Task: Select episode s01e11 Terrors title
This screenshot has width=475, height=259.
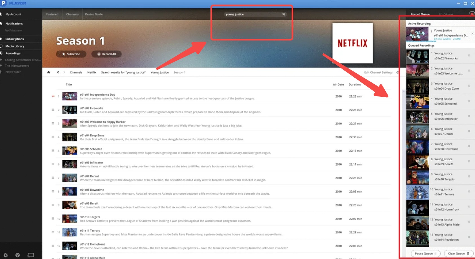Action: (x=90, y=231)
